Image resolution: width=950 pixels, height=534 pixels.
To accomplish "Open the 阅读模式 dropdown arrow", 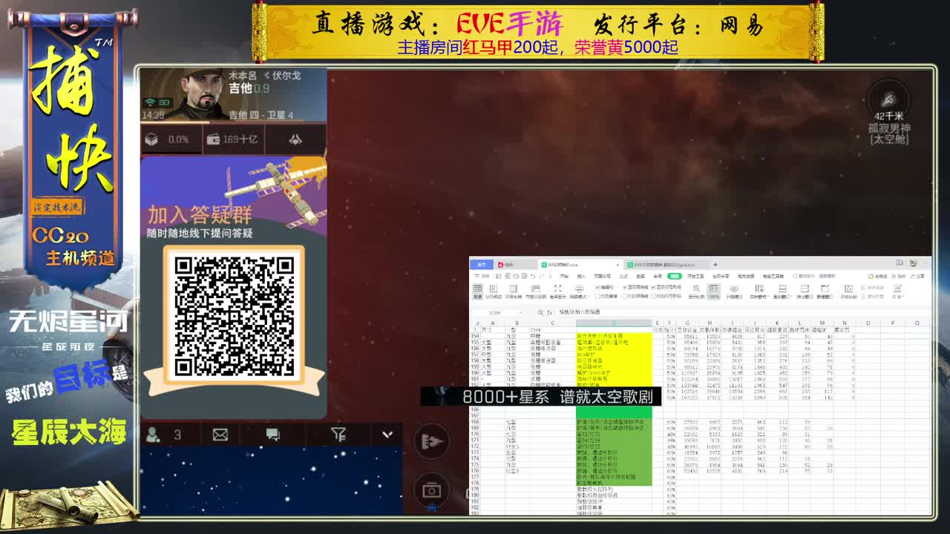I will [588, 297].
